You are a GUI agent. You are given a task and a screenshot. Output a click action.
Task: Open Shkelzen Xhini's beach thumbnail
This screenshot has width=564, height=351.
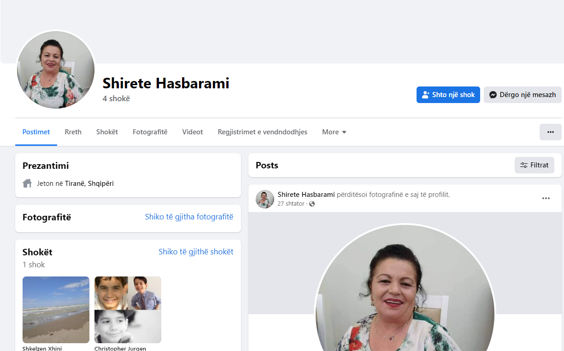click(56, 310)
